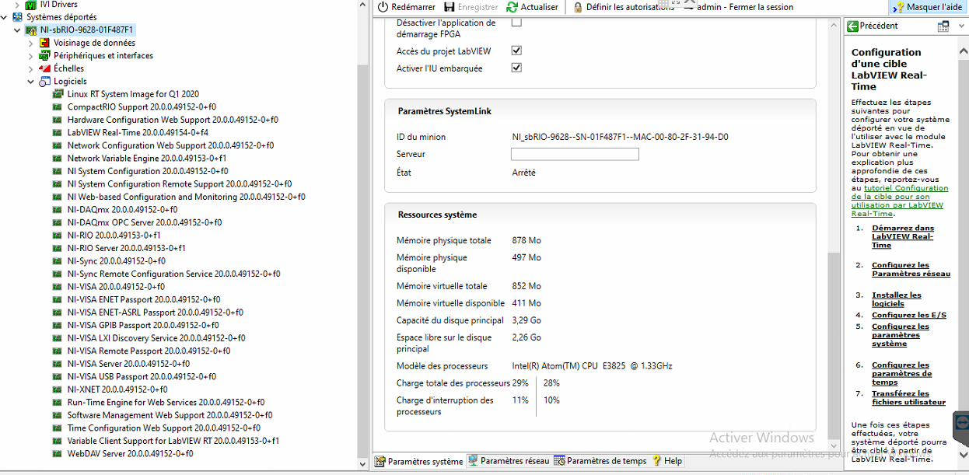Viewport: 969px width, 475px height.
Task: Open Transférez les fichiers utilisateur link
Action: [x=908, y=398]
